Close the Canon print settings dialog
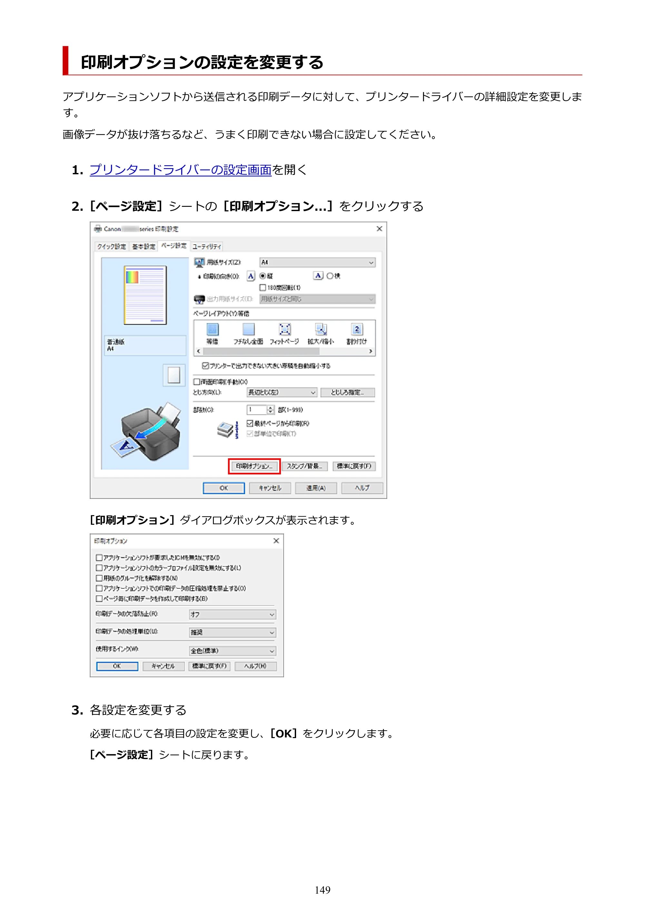645x913 pixels. point(380,228)
